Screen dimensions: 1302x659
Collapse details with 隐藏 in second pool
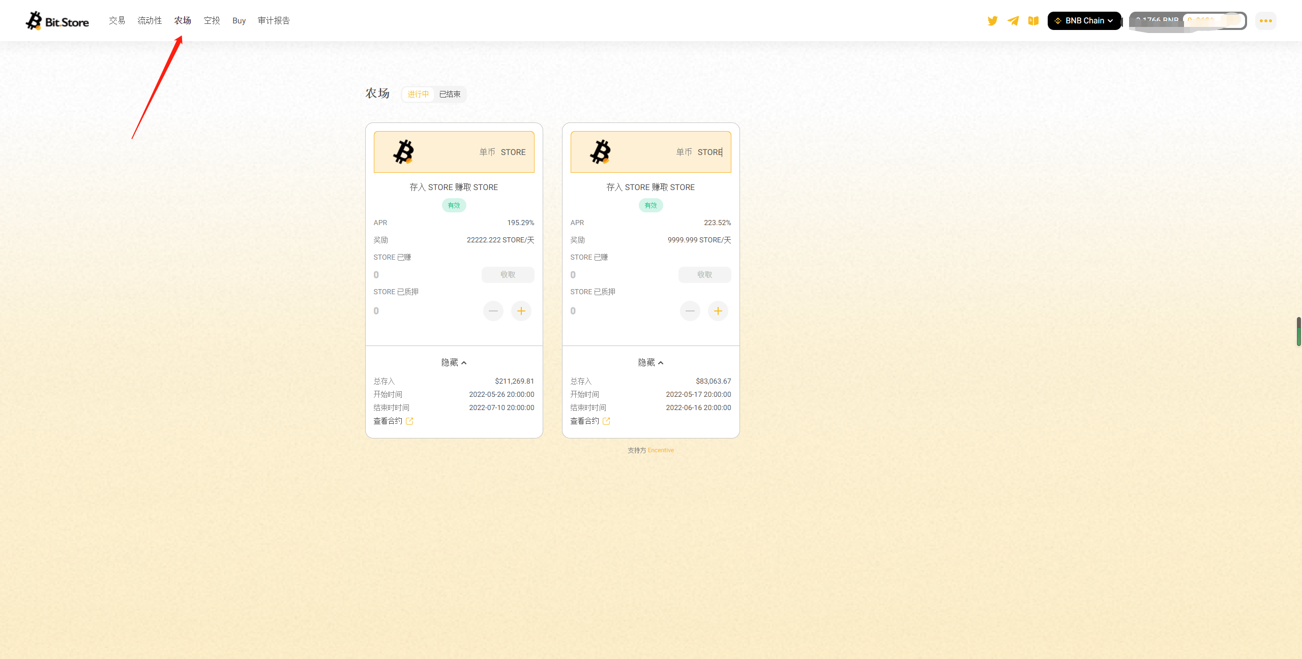pyautogui.click(x=650, y=363)
